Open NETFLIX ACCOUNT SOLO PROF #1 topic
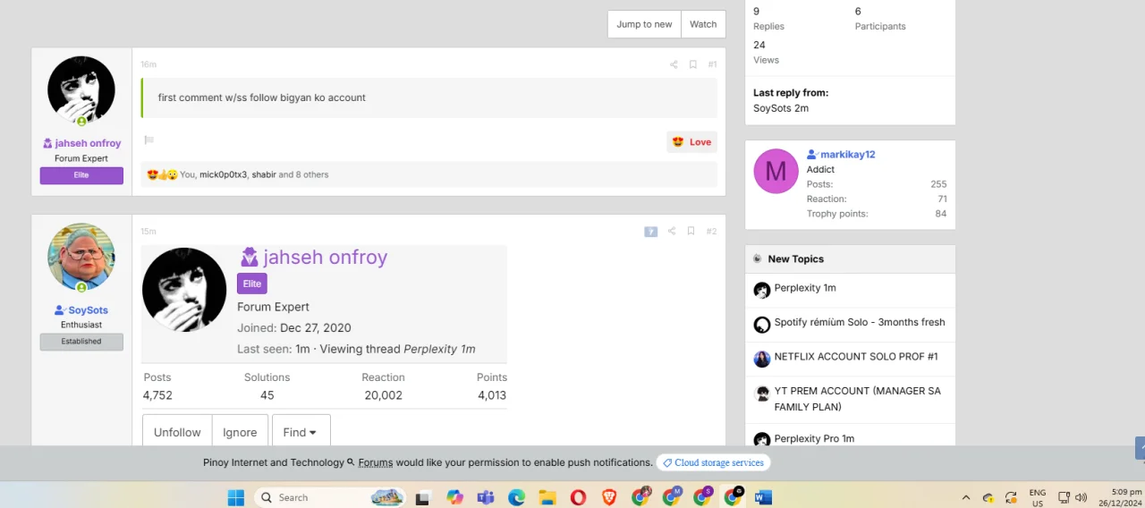This screenshot has height=508, width=1145. [856, 356]
